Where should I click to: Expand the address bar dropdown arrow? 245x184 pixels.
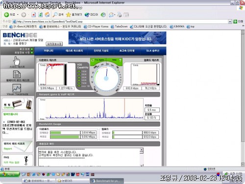pyautogui.click(x=230, y=22)
